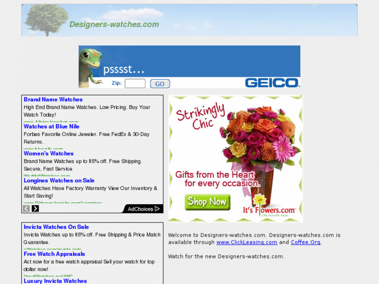Click 'Strikingly Chic' ad text

[201, 116]
